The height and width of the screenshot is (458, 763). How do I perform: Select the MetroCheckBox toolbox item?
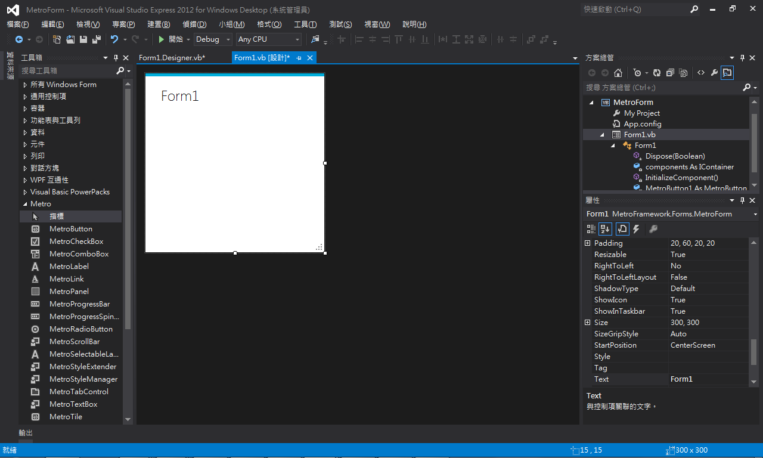70,242
